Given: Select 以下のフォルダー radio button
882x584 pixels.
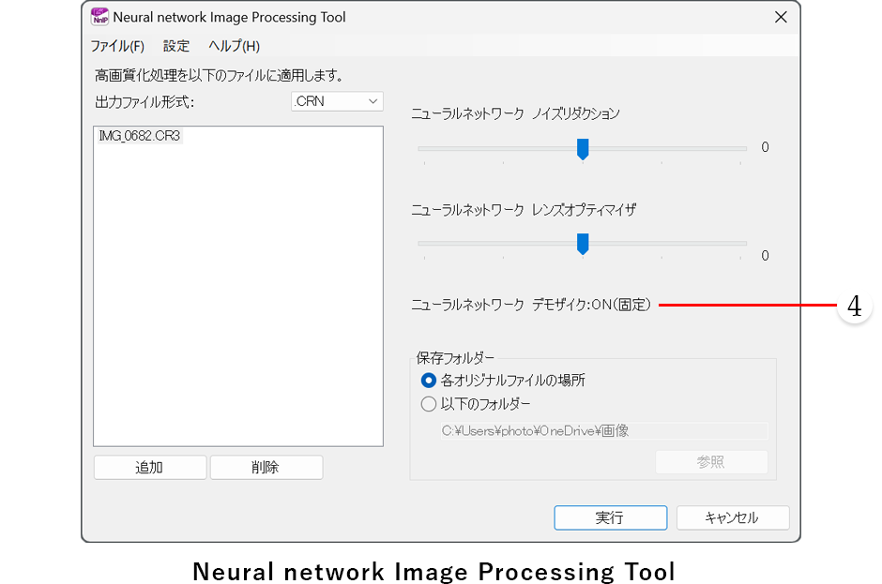Looking at the screenshot, I should (429, 404).
